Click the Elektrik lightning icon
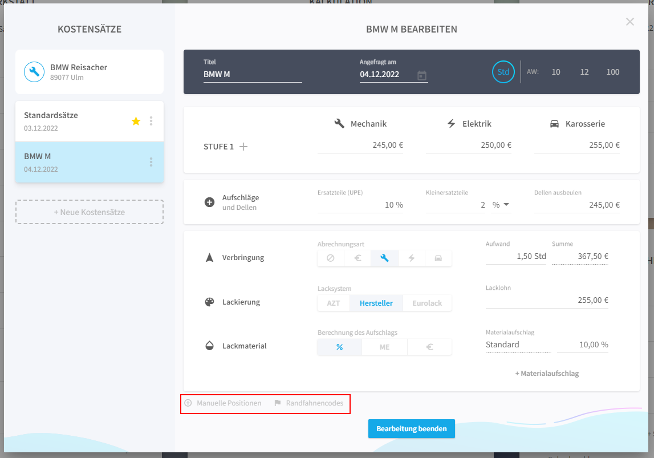 click(451, 123)
